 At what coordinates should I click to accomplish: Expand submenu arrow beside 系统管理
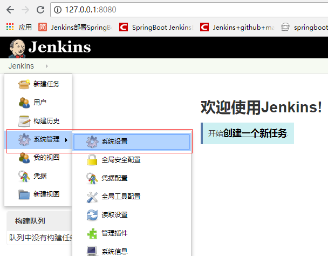tap(66, 140)
